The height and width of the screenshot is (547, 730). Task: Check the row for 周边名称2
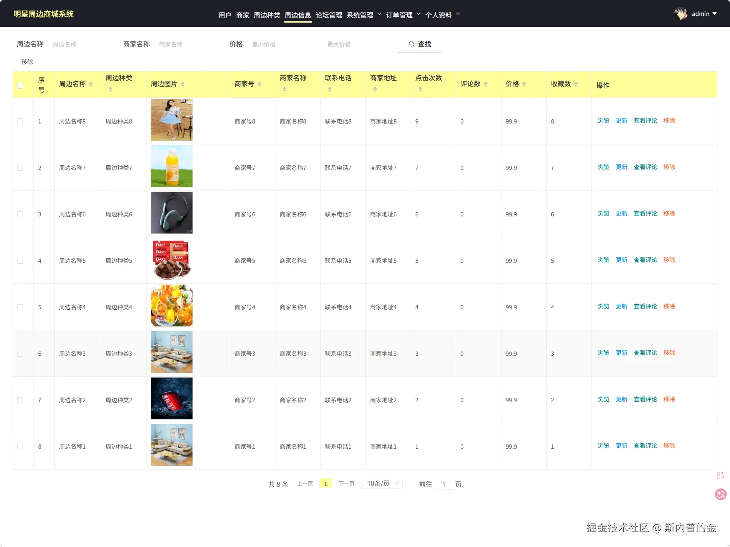(20, 400)
